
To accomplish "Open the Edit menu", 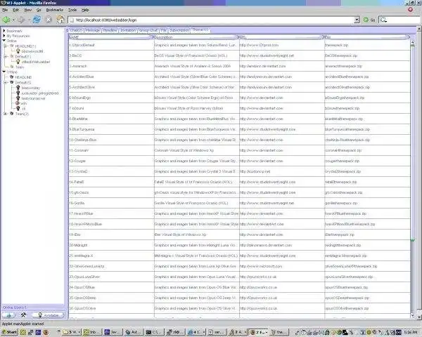I will pyautogui.click(x=16, y=10).
